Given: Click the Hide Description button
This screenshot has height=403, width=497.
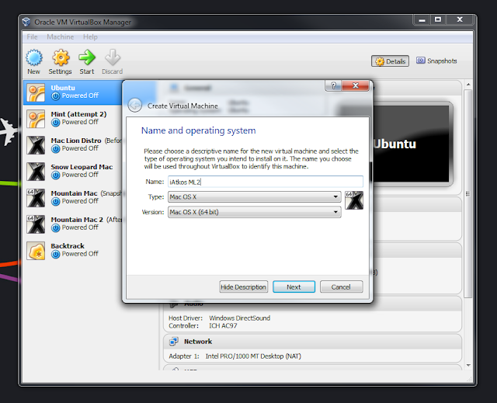Looking at the screenshot, I should coord(243,287).
